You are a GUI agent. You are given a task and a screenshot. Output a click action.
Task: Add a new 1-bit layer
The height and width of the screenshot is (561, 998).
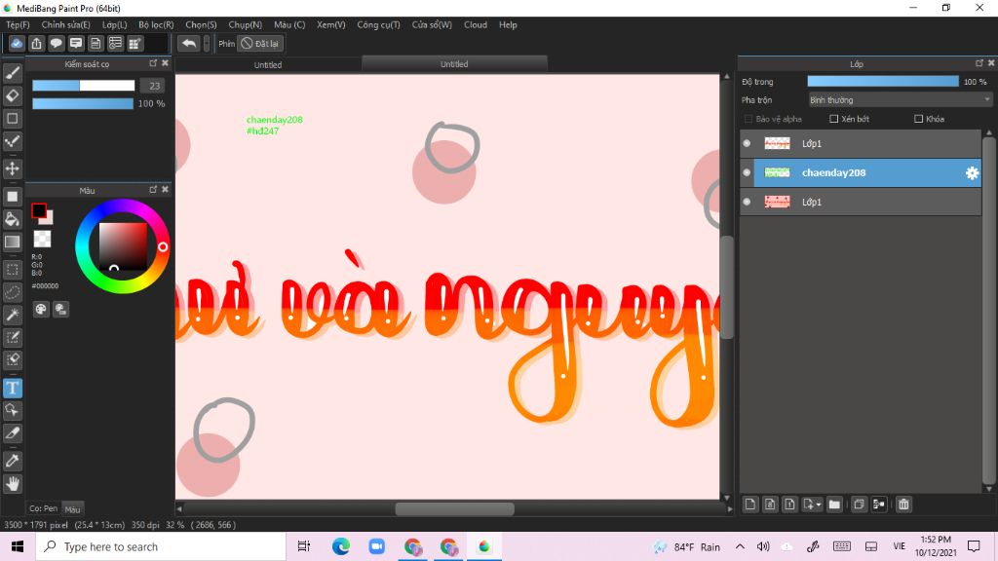point(789,505)
